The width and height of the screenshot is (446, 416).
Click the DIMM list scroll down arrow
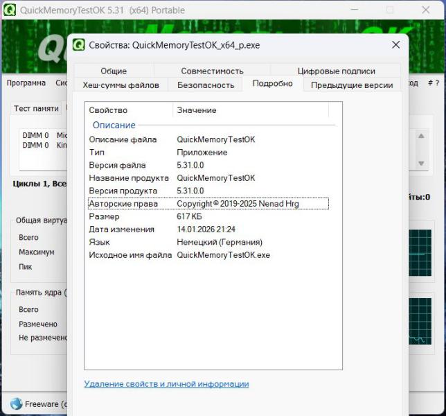pos(421,163)
